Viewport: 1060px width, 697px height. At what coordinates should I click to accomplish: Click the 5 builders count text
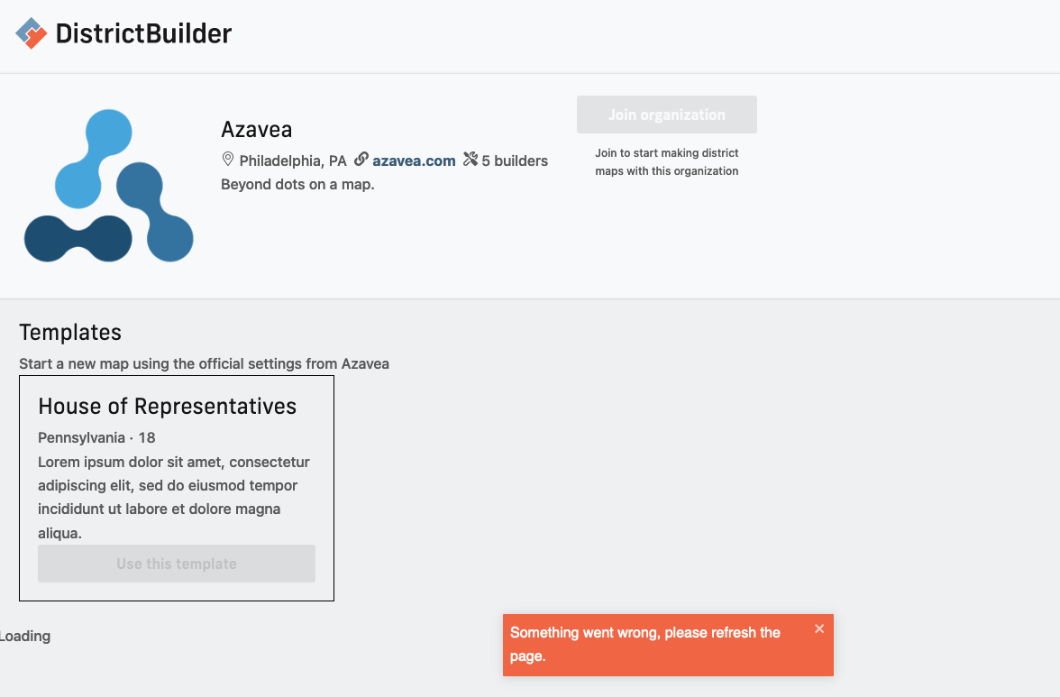[x=514, y=160]
